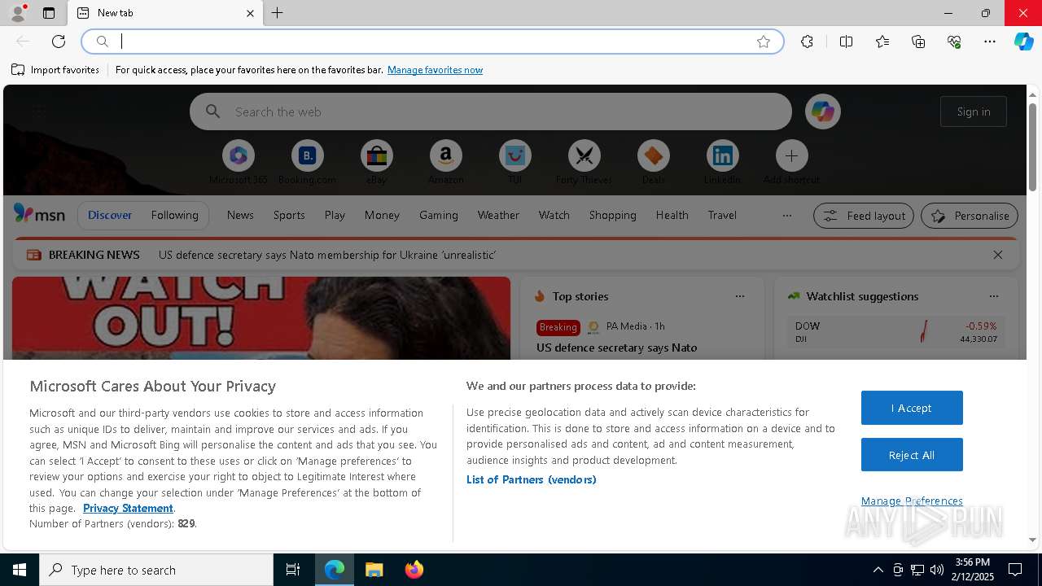Show hidden system tray icons
The height and width of the screenshot is (586, 1042).
tap(878, 570)
